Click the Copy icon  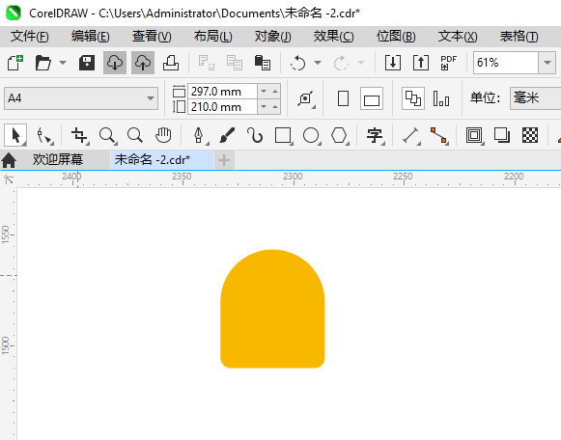pyautogui.click(x=235, y=63)
